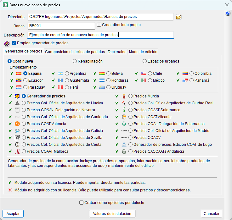This screenshot has height=220, width=232.
Task: Click the Guatemala flag icon
Action: coord(60,80)
